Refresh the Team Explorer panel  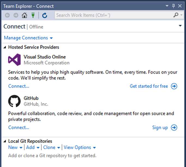(45, 15)
